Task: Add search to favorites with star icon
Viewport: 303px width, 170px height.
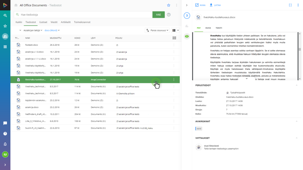Action: (169, 5)
